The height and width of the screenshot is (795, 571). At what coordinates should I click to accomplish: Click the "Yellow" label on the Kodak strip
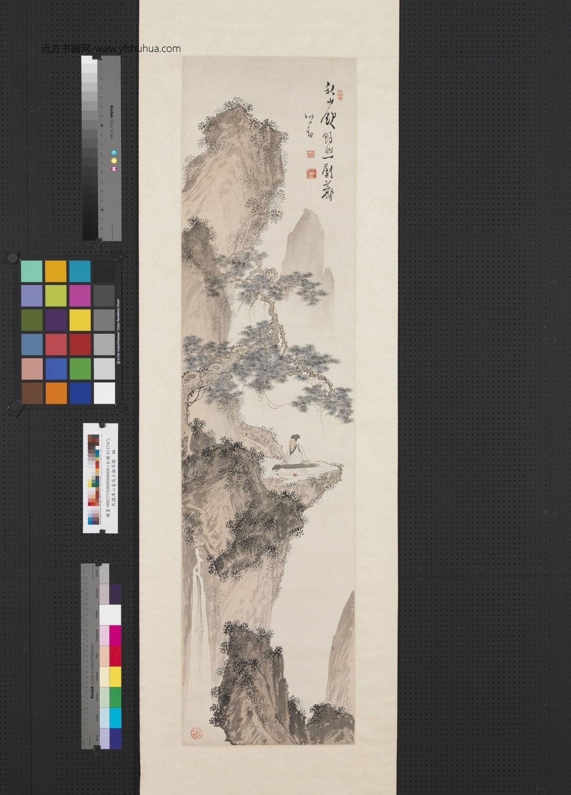pyautogui.click(x=96, y=677)
